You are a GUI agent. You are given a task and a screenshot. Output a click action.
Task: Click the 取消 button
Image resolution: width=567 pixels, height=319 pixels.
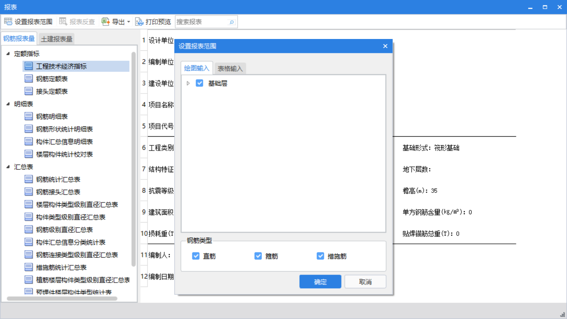[365, 282]
